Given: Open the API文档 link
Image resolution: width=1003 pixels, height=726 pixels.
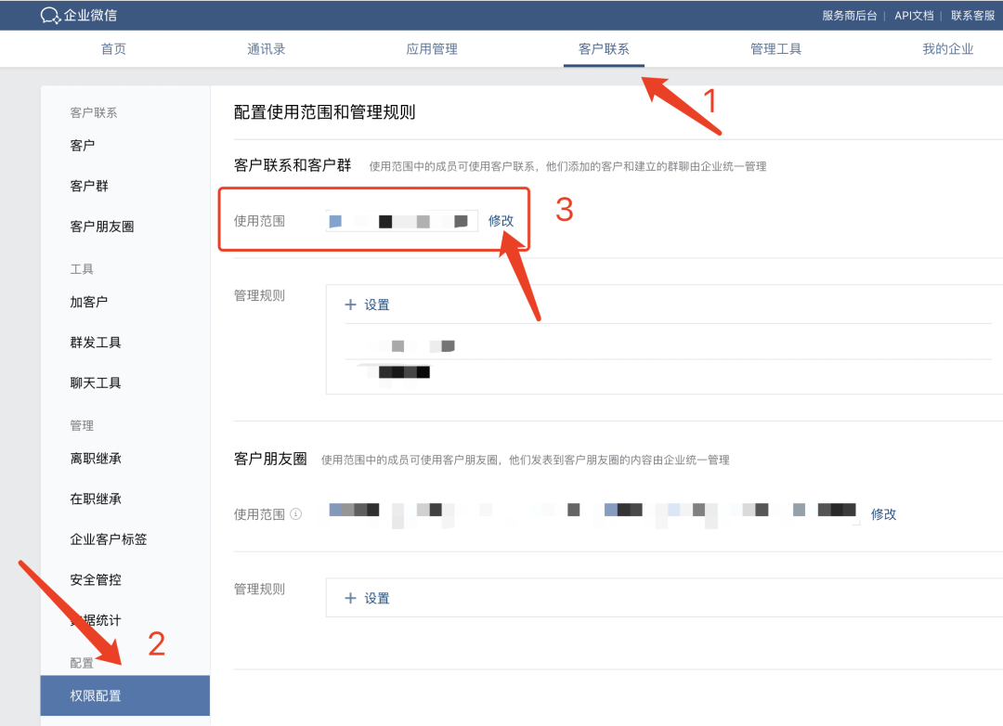Looking at the screenshot, I should pos(914,16).
